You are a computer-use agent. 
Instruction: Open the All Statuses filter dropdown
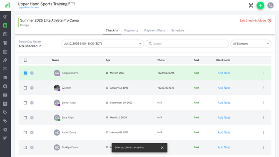[251, 44]
